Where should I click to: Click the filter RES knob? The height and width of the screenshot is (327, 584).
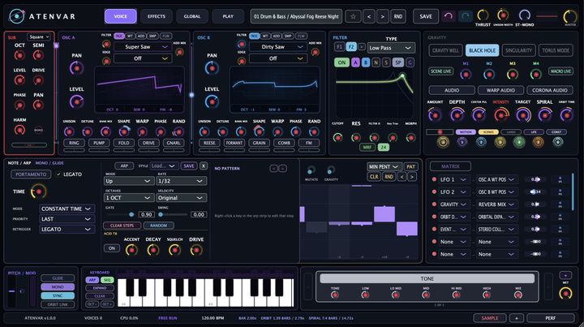(x=356, y=137)
